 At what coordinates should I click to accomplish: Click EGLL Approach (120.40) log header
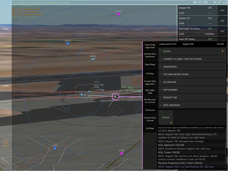click(171, 145)
